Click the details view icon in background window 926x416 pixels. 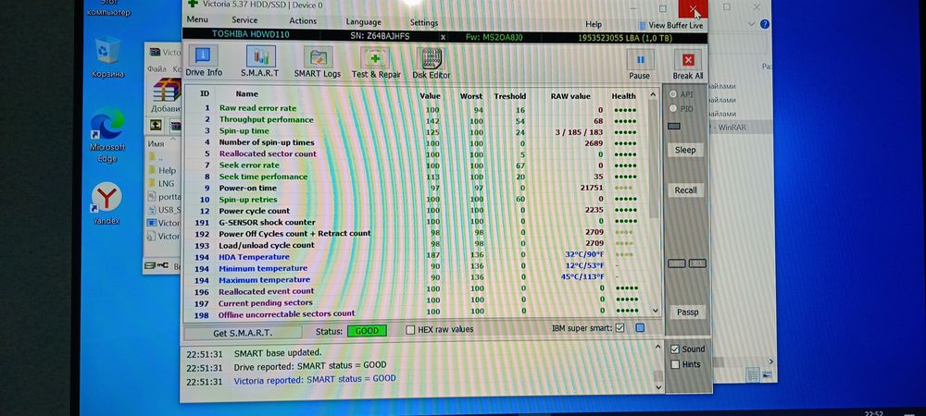(x=752, y=374)
